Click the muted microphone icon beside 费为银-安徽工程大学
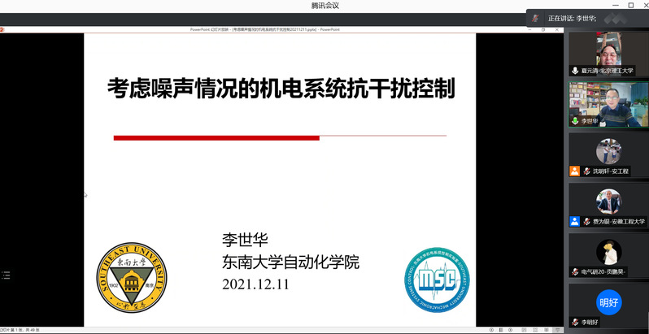The height and width of the screenshot is (334, 649). (x=575, y=221)
